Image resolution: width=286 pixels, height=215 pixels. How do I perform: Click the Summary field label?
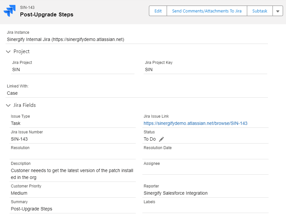tap(19, 202)
